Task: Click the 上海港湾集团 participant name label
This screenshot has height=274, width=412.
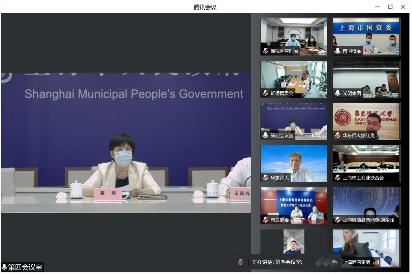Action: 356,262
